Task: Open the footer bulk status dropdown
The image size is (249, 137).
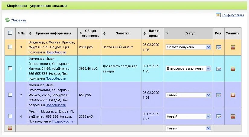Action: (188, 128)
